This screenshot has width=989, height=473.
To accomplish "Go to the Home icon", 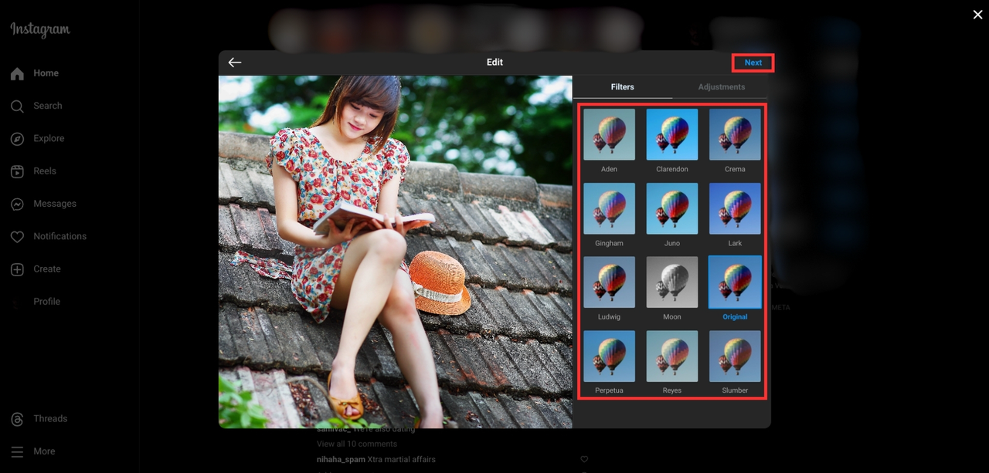I will [17, 73].
